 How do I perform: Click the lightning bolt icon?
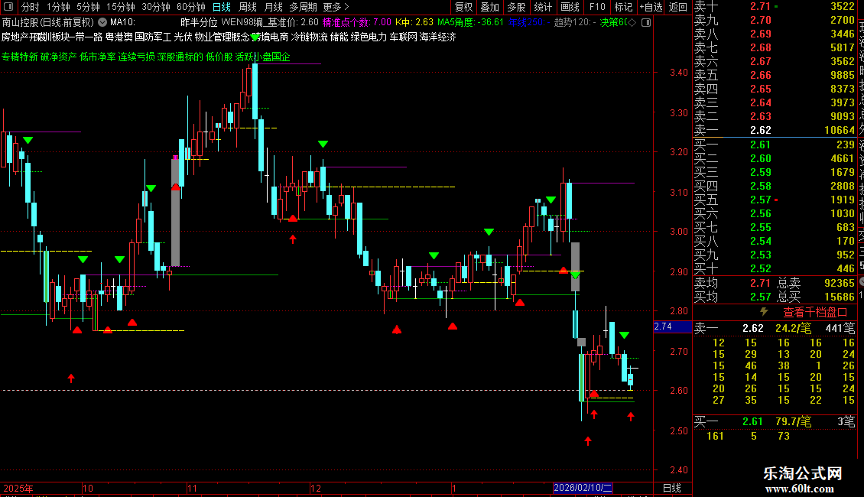764,312
